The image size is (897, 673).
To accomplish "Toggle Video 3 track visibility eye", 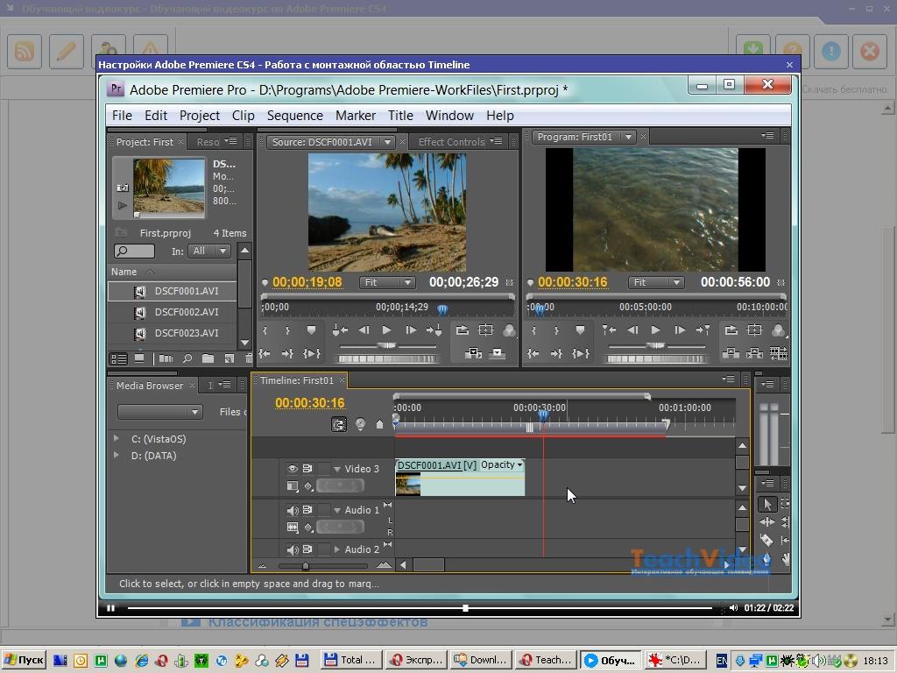I will point(293,469).
